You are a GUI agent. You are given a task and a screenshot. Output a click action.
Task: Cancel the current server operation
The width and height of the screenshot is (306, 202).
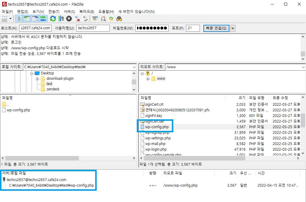tap(68, 19)
